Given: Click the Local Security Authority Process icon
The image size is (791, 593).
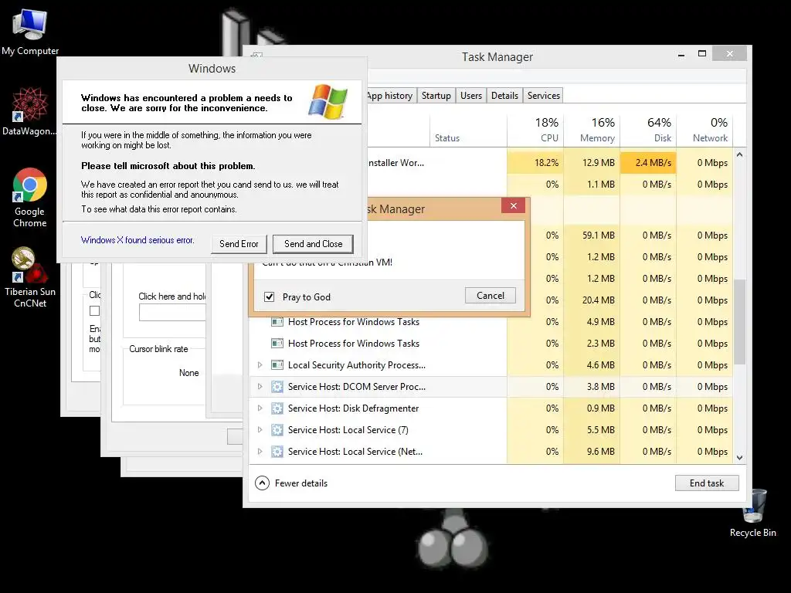Looking at the screenshot, I should pyautogui.click(x=277, y=365).
